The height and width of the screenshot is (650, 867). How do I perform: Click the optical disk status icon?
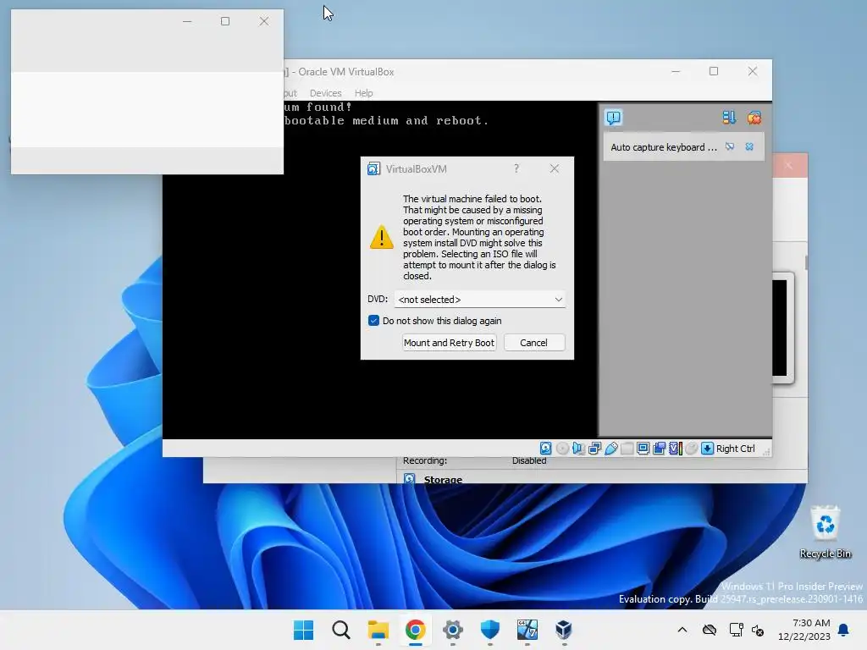click(562, 449)
